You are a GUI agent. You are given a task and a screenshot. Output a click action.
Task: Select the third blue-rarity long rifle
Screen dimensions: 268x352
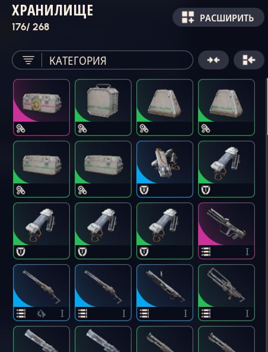click(x=165, y=293)
